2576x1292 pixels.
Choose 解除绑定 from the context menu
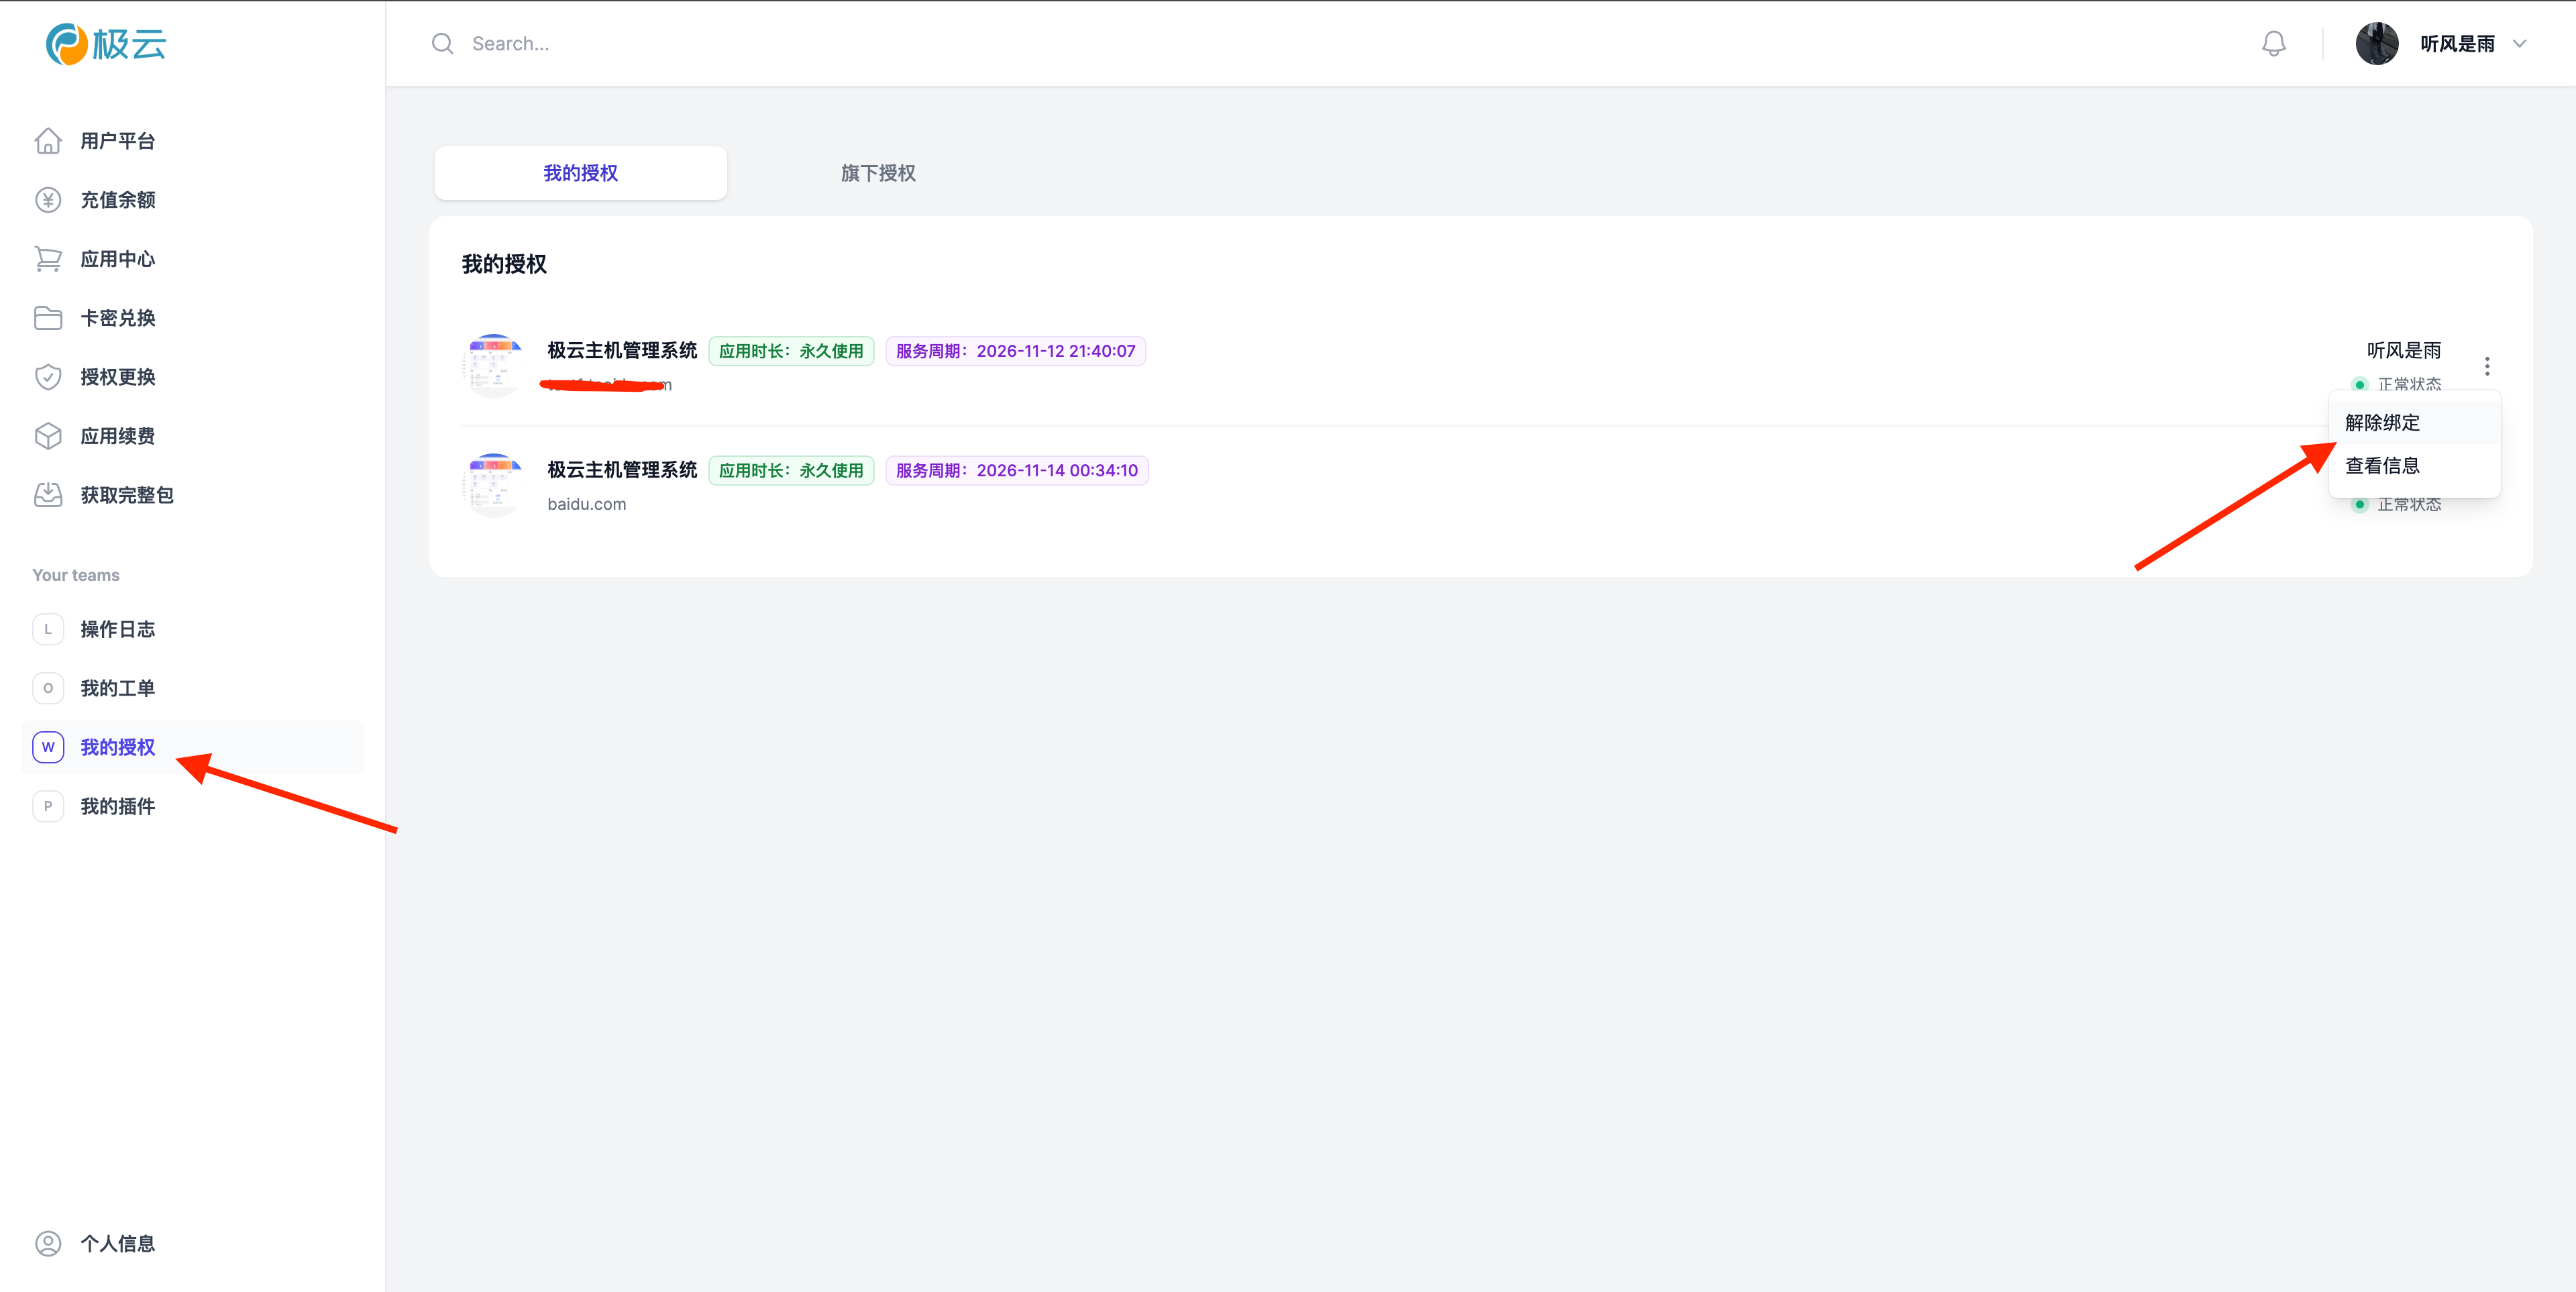(x=2382, y=423)
